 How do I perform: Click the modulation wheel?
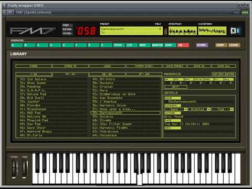25,168
